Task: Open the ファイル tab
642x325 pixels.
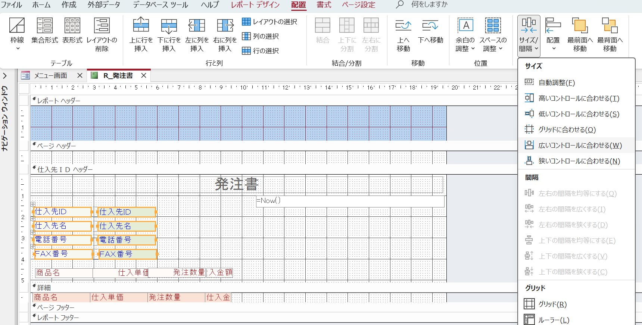Action: [11, 5]
